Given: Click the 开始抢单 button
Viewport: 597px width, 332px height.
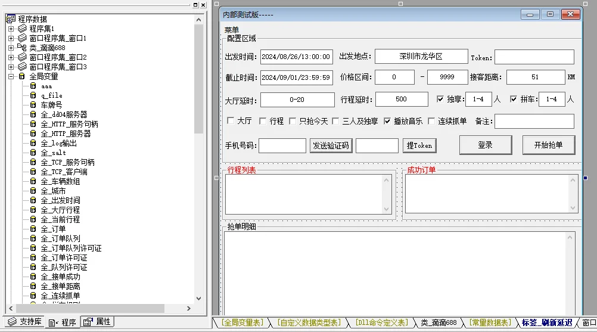Looking at the screenshot, I should [548, 145].
